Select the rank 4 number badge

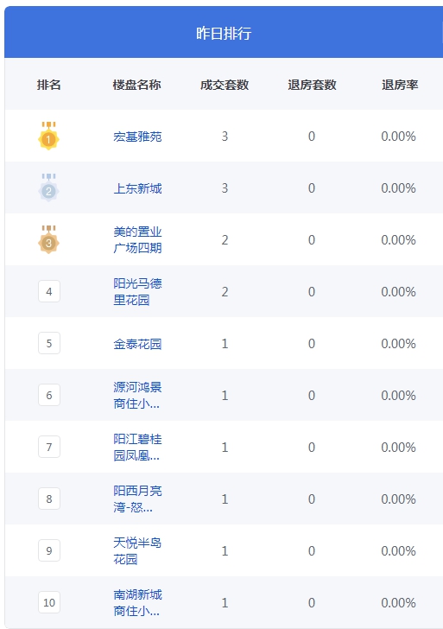tap(49, 291)
